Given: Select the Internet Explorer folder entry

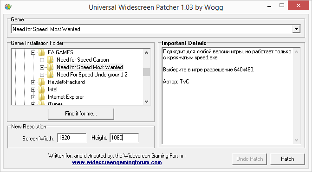Looking at the screenshot, I should click(65, 97).
